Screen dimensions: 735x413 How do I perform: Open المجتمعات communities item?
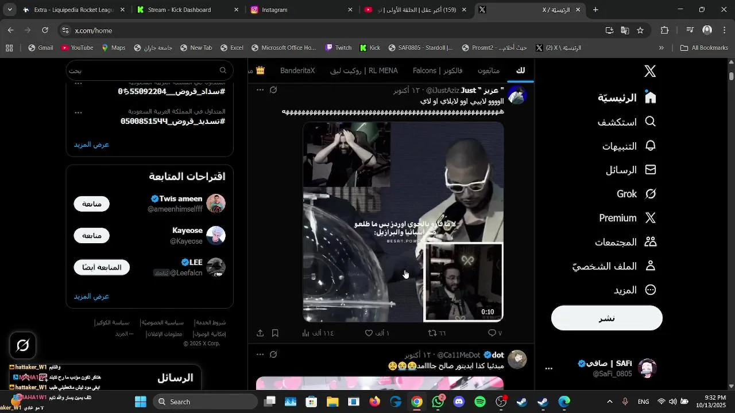[626, 242]
